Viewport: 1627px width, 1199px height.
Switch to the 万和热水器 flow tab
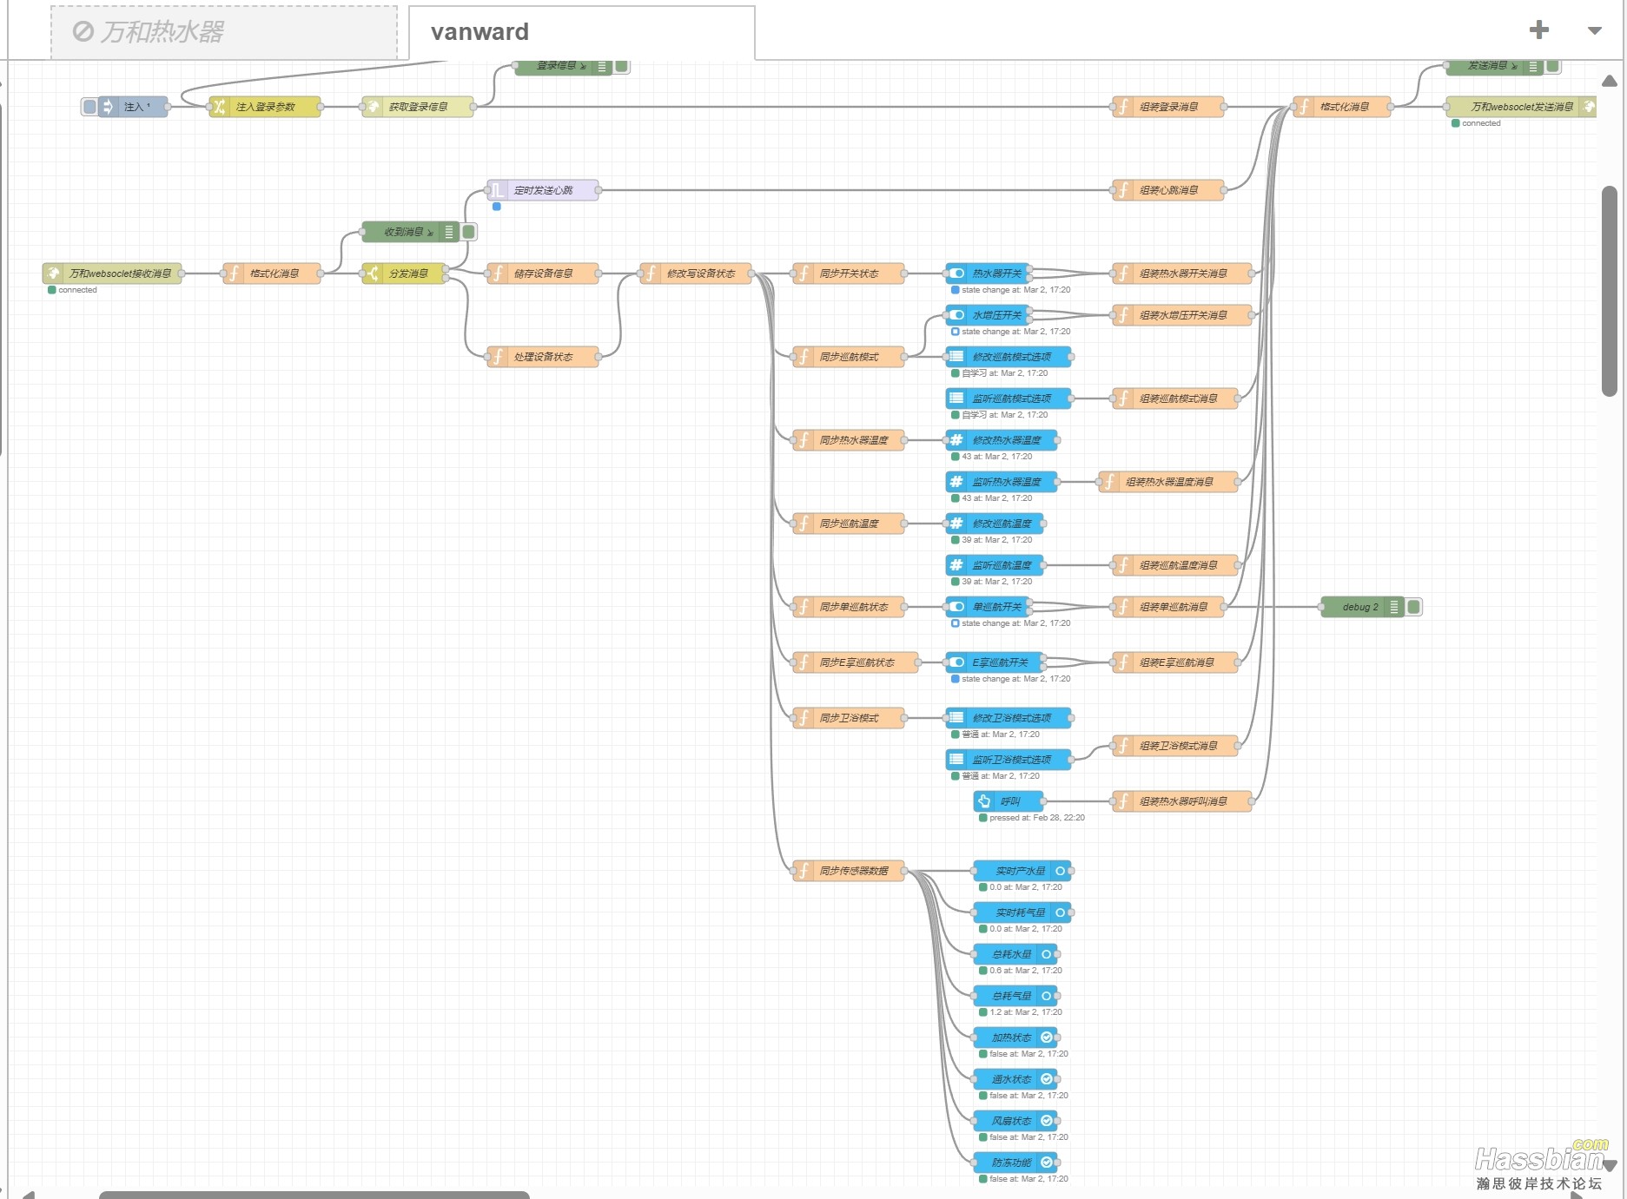[x=224, y=32]
